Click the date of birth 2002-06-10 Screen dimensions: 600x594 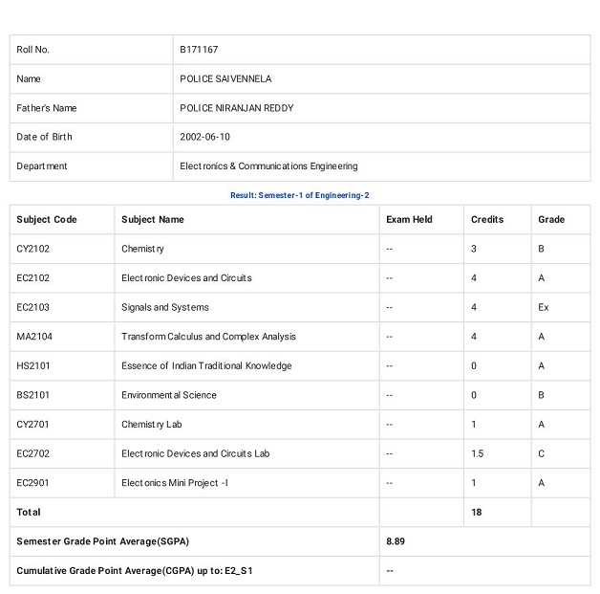click(x=204, y=137)
